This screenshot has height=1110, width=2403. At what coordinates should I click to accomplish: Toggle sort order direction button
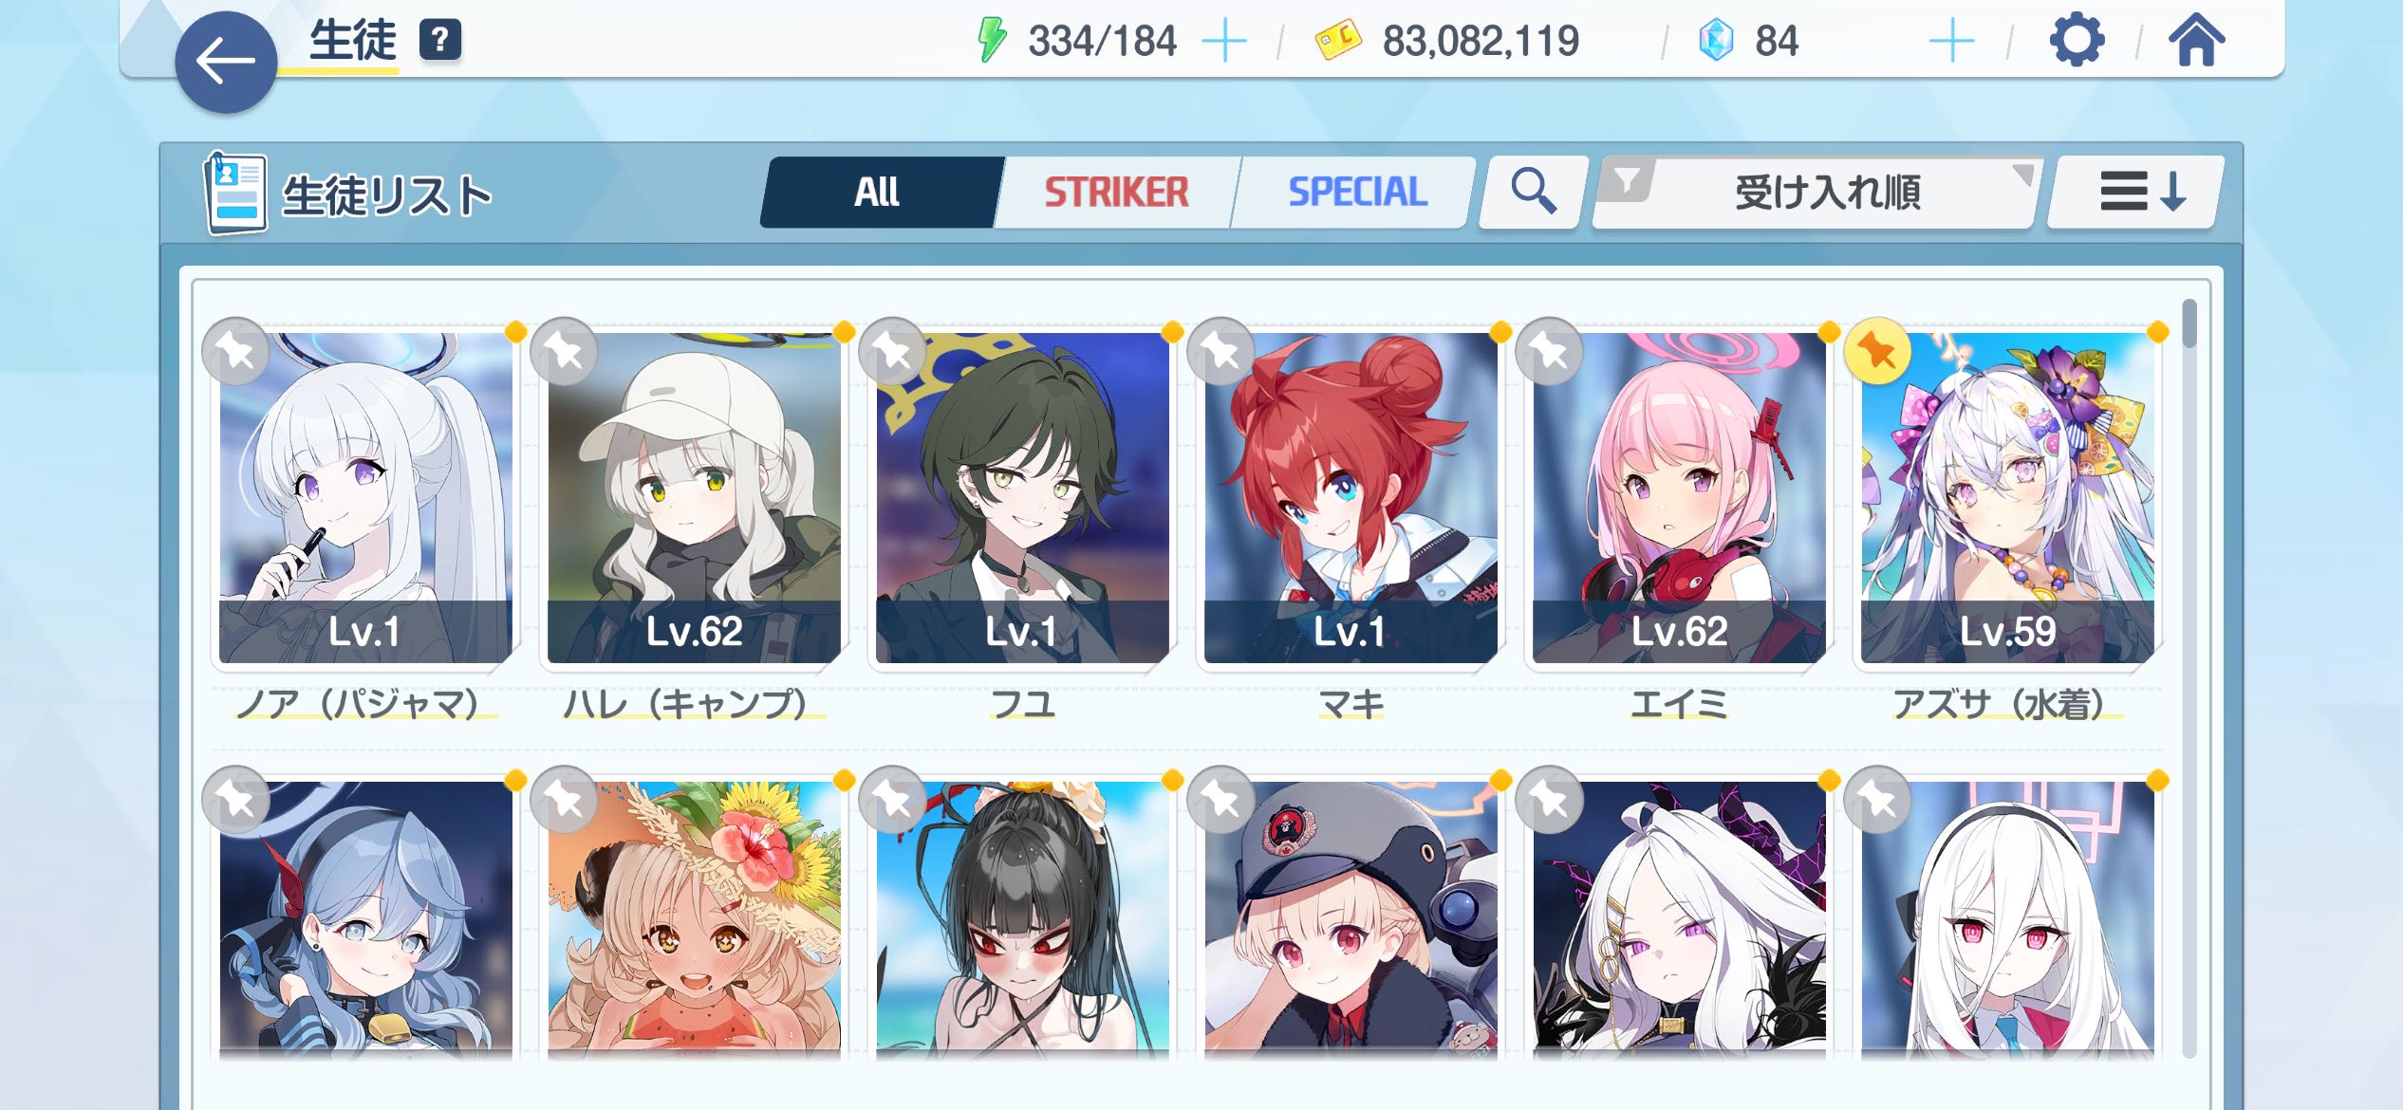click(x=2135, y=192)
